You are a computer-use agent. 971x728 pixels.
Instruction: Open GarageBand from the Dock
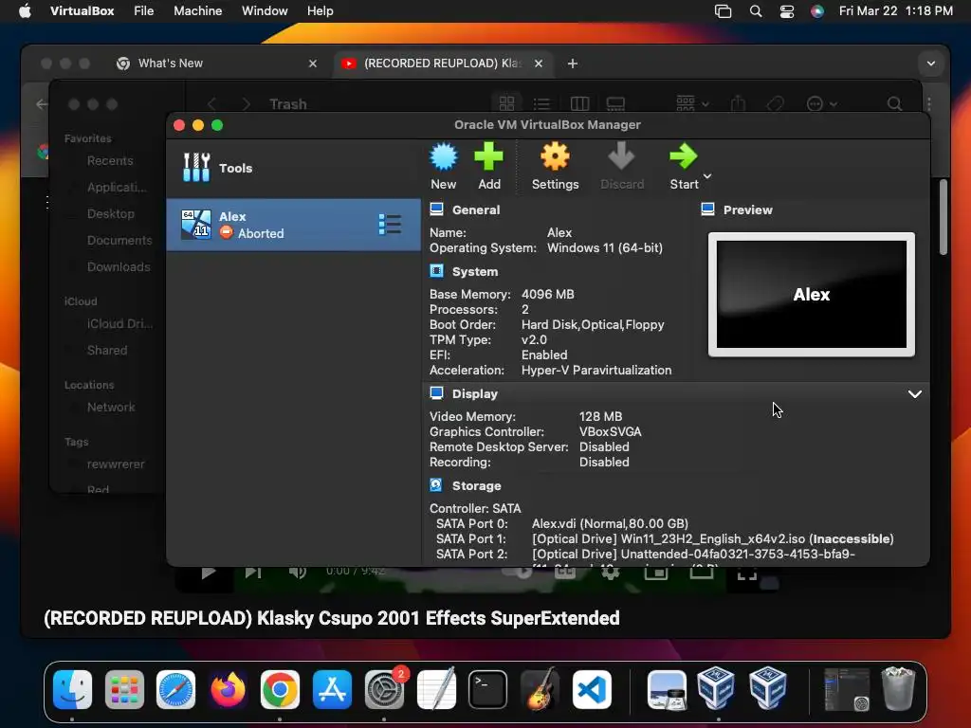click(540, 689)
